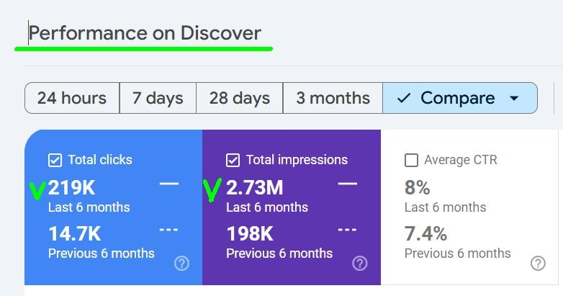The image size is (563, 296).
Task: Click the 198K previous impressions value
Action: 250,234
